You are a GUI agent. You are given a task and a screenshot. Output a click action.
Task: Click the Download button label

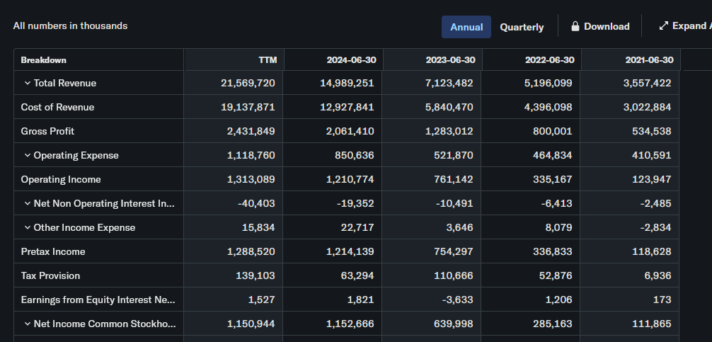click(x=607, y=27)
